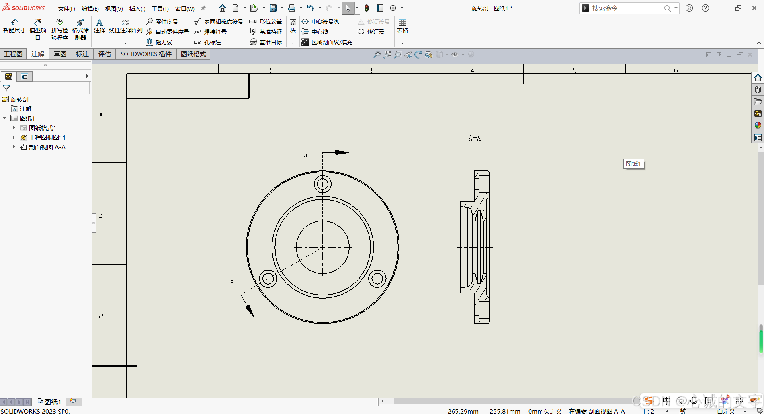Screen dimensions: 764x414
Task: Switch to the SOLIDWORKS 插件 tab
Action: point(146,54)
